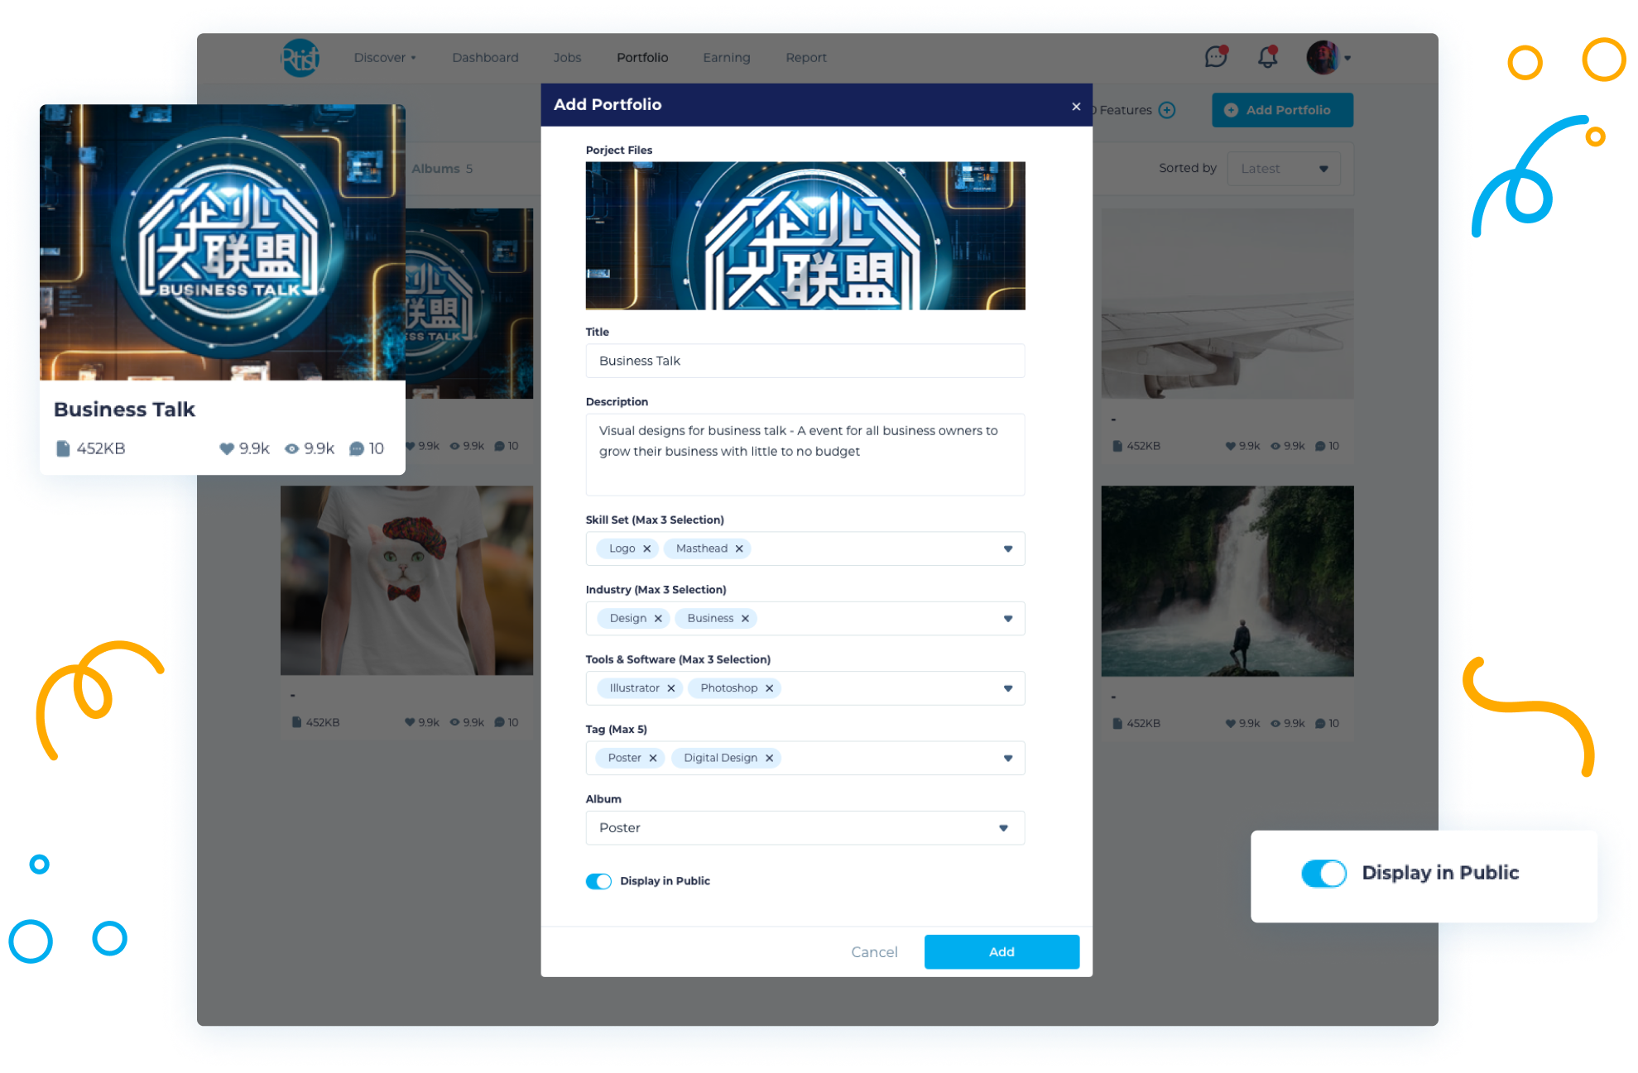The width and height of the screenshot is (1638, 1073).
Task: Expand the Tools & Software dropdown
Action: pos(1008,688)
